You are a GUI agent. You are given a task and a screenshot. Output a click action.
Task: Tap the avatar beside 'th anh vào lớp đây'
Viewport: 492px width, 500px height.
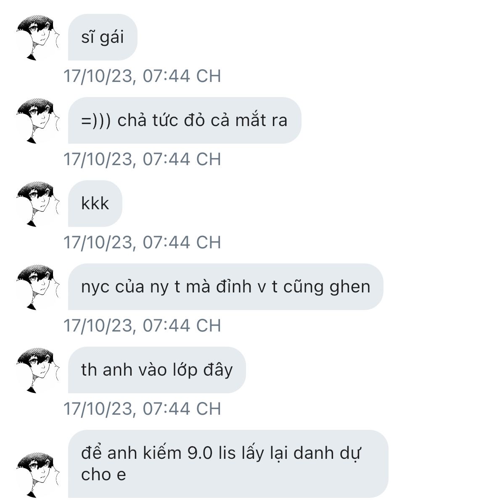pos(38,370)
